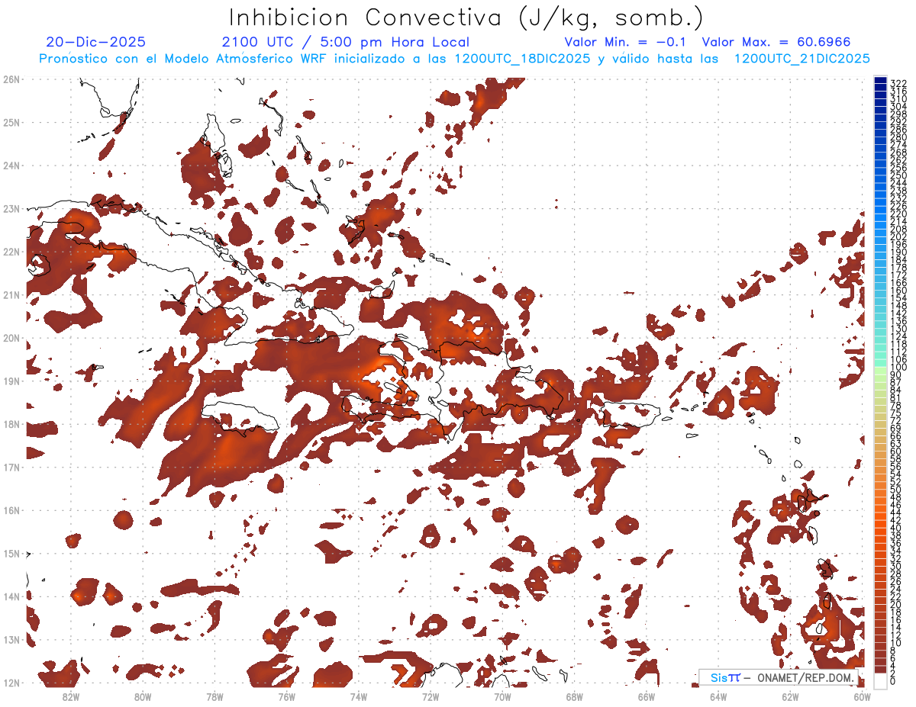Click the time '2100 UTC / 5:00 pm Hora Local'

click(x=345, y=42)
